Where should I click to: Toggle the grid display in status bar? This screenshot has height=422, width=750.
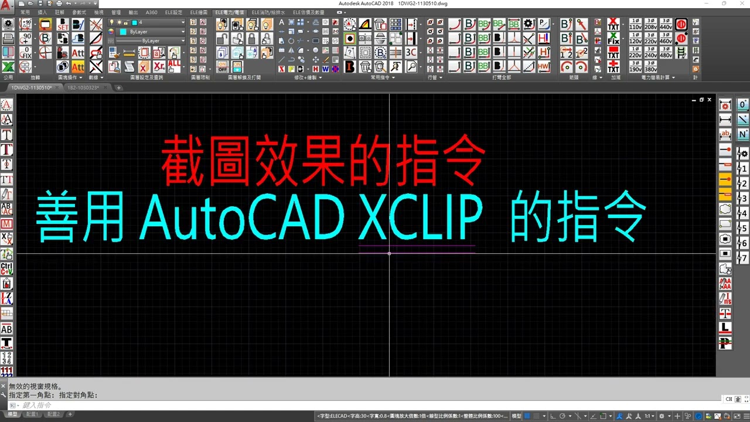coord(527,416)
